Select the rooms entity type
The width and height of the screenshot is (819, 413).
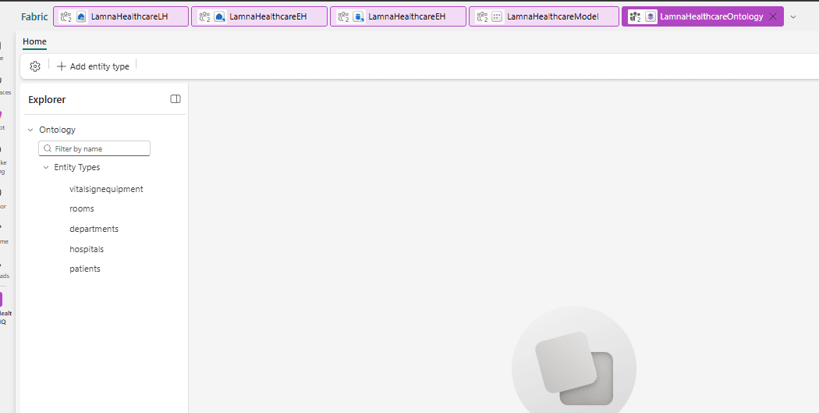click(x=81, y=208)
